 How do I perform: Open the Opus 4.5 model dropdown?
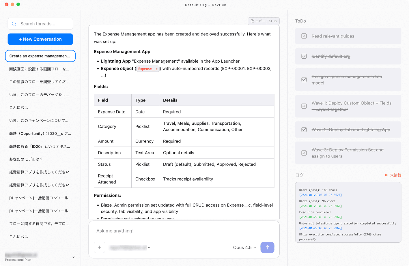click(x=244, y=247)
